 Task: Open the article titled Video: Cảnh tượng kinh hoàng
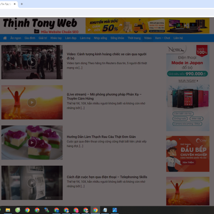click(107, 56)
